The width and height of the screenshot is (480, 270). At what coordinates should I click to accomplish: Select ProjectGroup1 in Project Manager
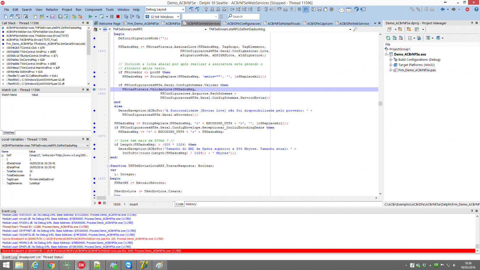pos(400,49)
